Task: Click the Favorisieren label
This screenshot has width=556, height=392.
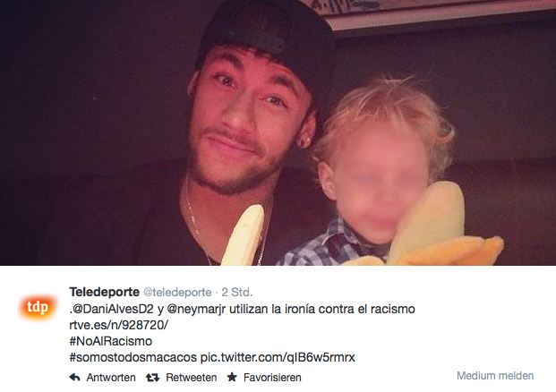Action: 272,378
